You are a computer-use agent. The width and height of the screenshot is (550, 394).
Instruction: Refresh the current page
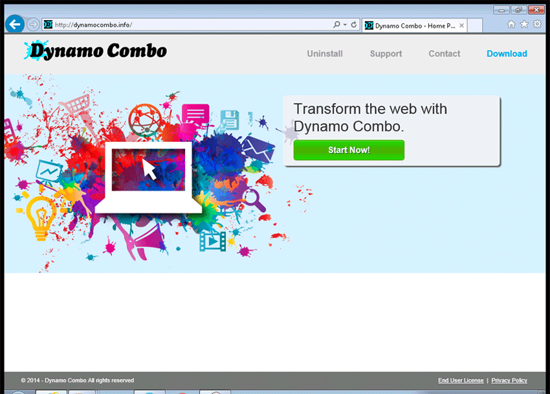[x=354, y=24]
